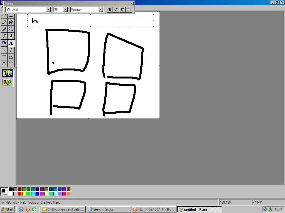Screen dimensions: 285x213
Task: Switch to the Search Results taskbar window
Action: [109, 209]
